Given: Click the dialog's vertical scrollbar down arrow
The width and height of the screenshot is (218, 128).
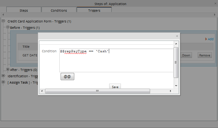Looking at the screenshot, I should pos(176,86).
